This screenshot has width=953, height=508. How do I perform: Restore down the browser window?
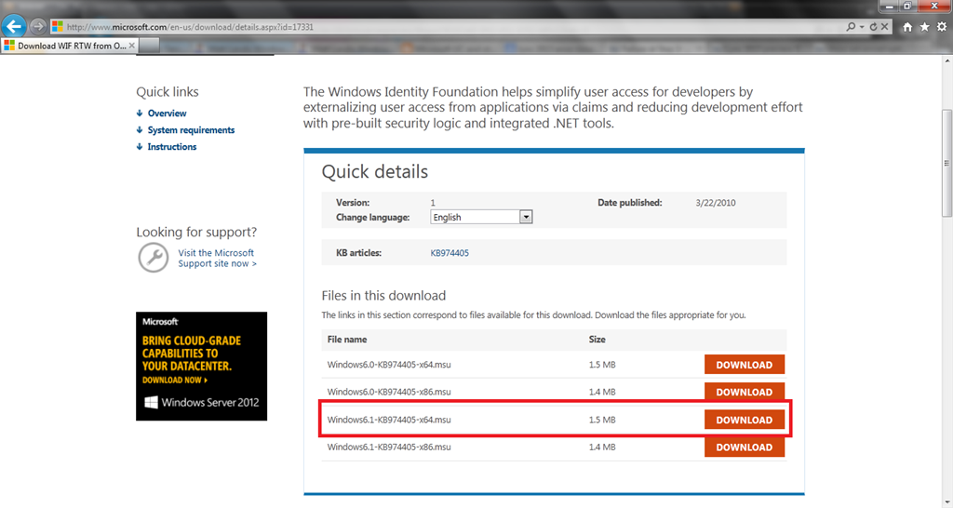click(x=908, y=7)
